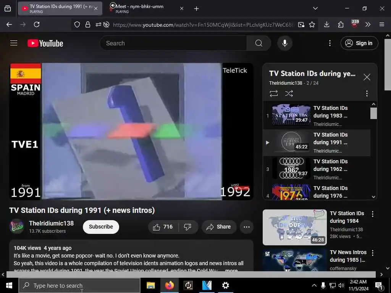Toggle picture-in-picture from the address bar
This screenshot has width=391, height=293.
301,24
